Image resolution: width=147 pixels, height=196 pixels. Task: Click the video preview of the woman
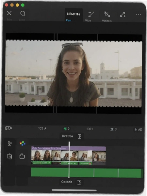coord(73,73)
